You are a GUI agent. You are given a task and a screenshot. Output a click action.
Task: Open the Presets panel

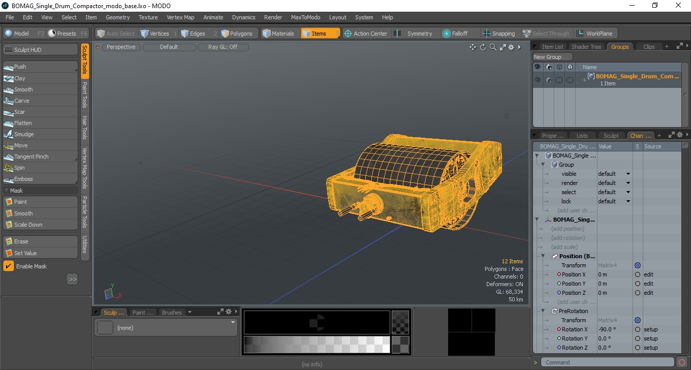[x=68, y=34]
